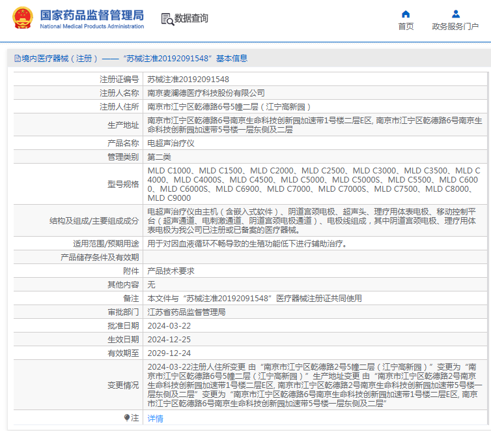Click the document icon before 境内医疗器械
This screenshot has width=491, height=431.
pos(18,59)
